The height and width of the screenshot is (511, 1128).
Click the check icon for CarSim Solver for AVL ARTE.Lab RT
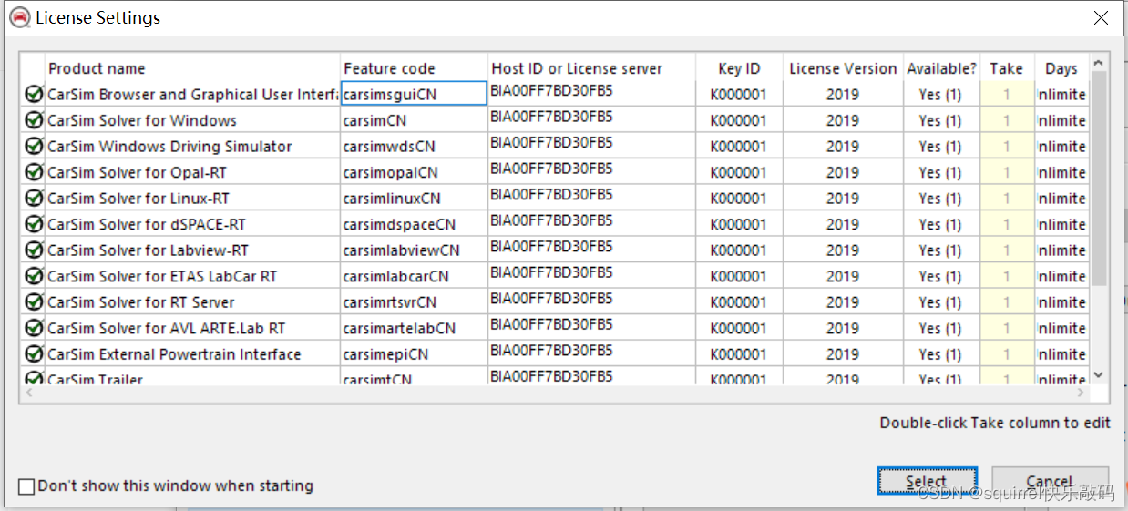click(x=34, y=328)
